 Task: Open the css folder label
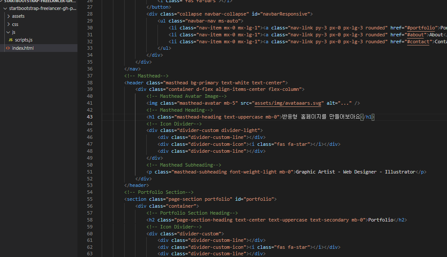coord(15,24)
